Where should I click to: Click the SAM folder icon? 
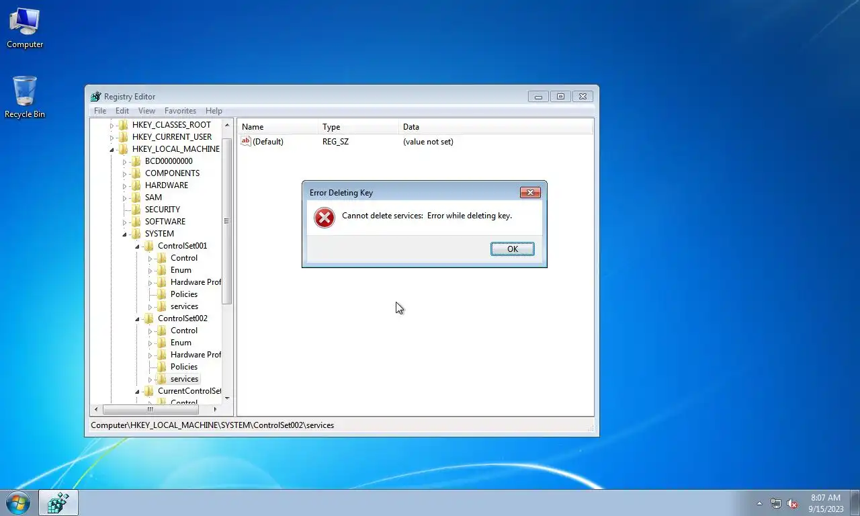coord(136,198)
